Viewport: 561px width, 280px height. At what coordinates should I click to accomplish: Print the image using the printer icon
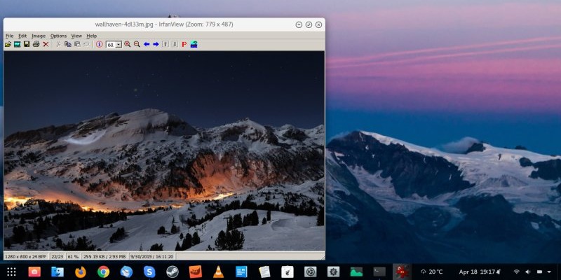36,44
